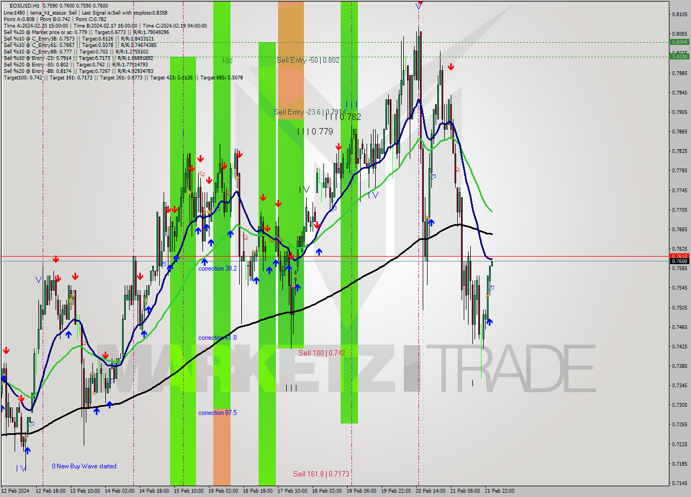The width and height of the screenshot is (691, 497).
Task: Select the '| | | 0.782' chart label
Action: pos(343,116)
